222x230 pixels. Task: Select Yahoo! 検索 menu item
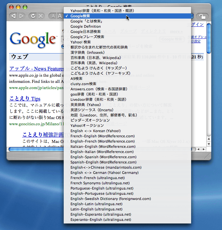[x=127, y=42]
